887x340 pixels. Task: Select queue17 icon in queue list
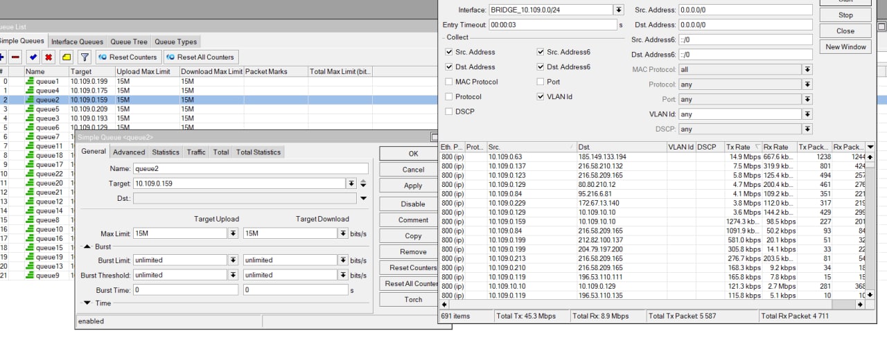point(30,165)
